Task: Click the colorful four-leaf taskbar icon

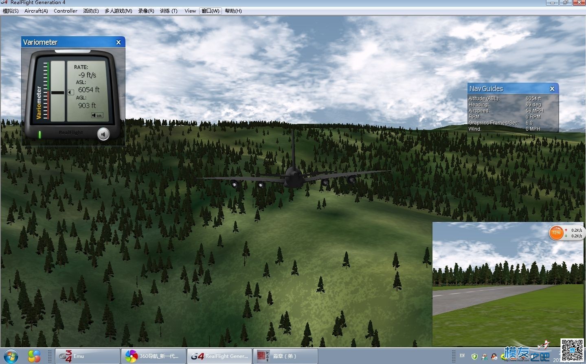Action: [x=34, y=356]
